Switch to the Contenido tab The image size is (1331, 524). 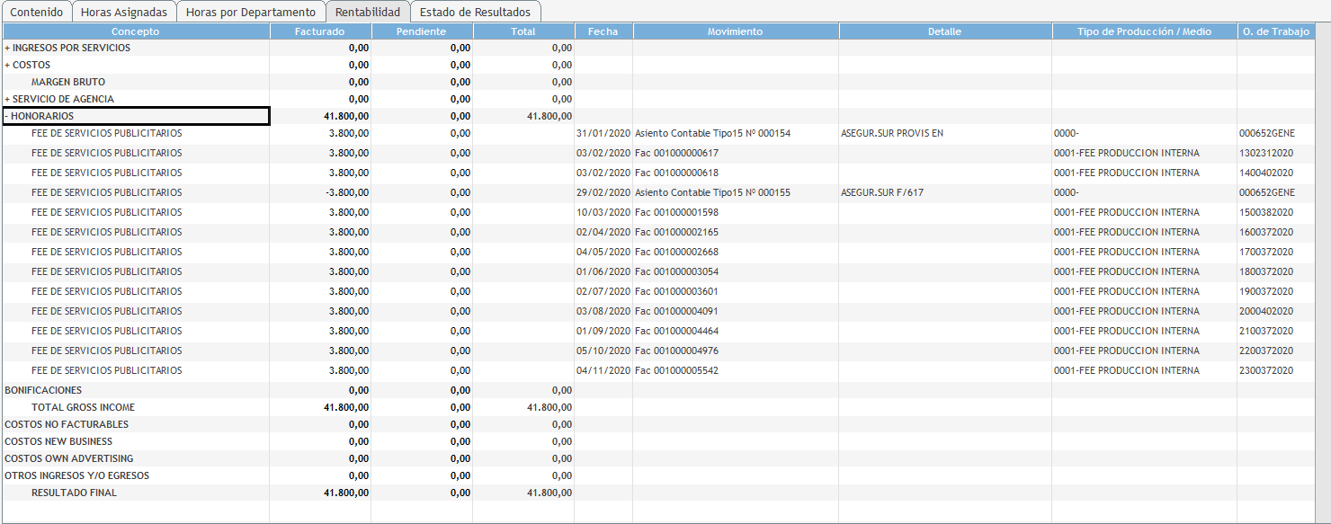coord(36,13)
